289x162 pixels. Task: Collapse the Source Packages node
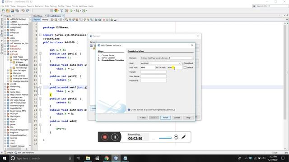pyautogui.click(x=8, y=60)
